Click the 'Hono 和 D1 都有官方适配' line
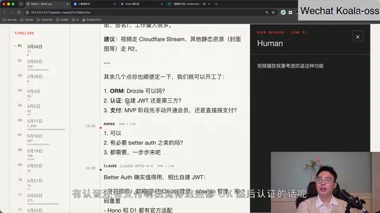Viewport: 380px width, 213px height. point(138,210)
